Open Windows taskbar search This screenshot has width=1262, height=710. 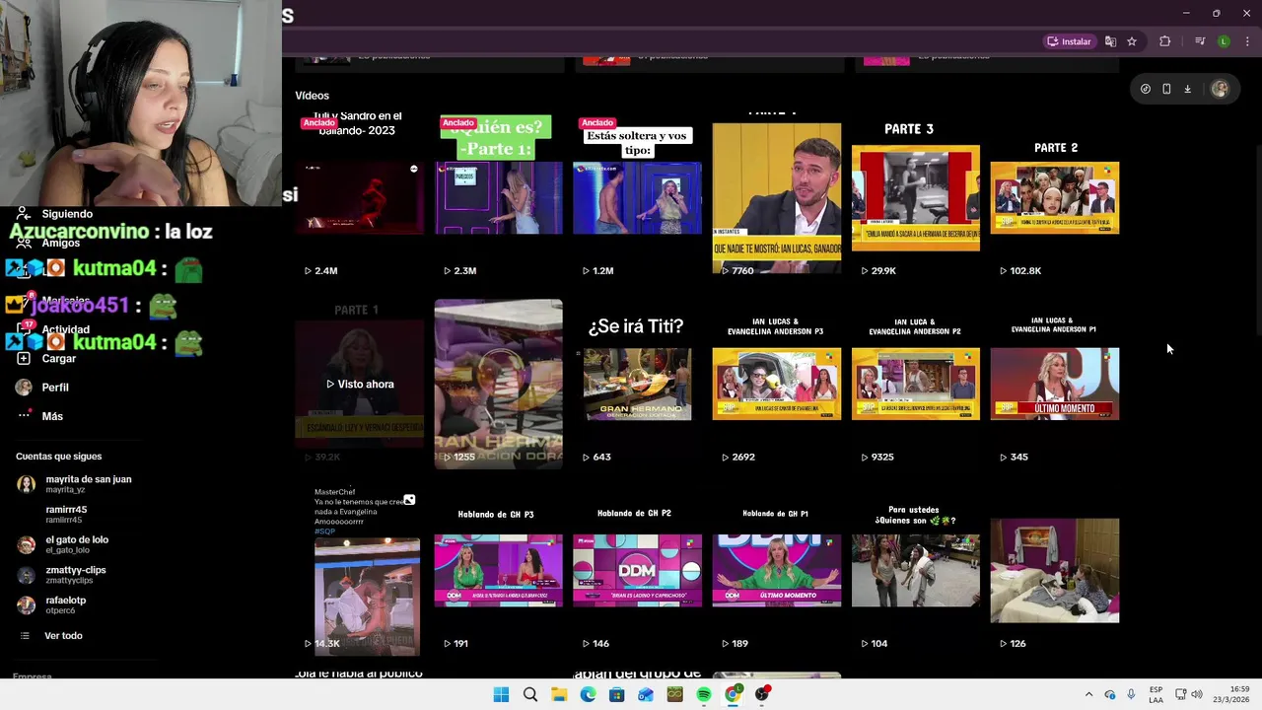(x=530, y=694)
